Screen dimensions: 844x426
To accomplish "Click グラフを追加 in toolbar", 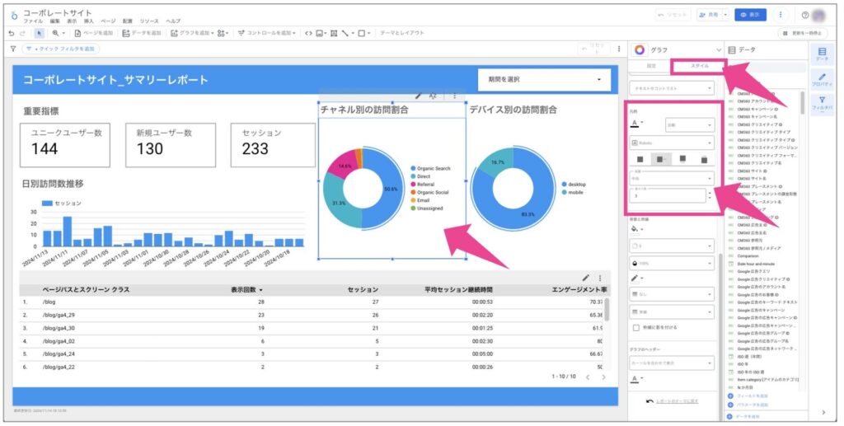I will click(192, 33).
